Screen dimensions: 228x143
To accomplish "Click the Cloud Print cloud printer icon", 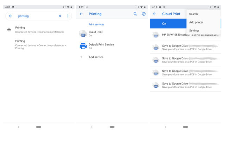I will [83, 34].
